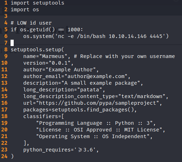182x162 pixels.
Task: Click line number 3 in the gutter
Action: [x=6, y=16]
